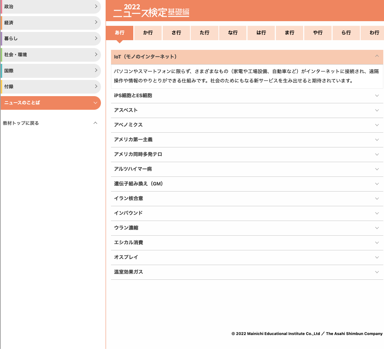Switch to the ま行 tab
Screen dimensions: 384x349
point(290,33)
